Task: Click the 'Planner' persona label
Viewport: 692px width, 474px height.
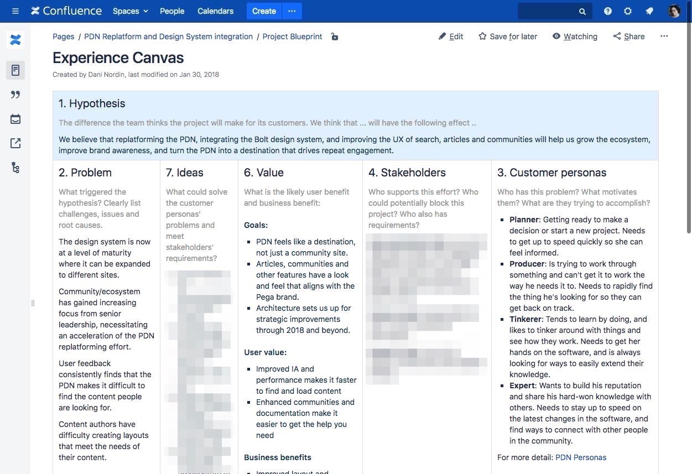Action: coord(524,220)
